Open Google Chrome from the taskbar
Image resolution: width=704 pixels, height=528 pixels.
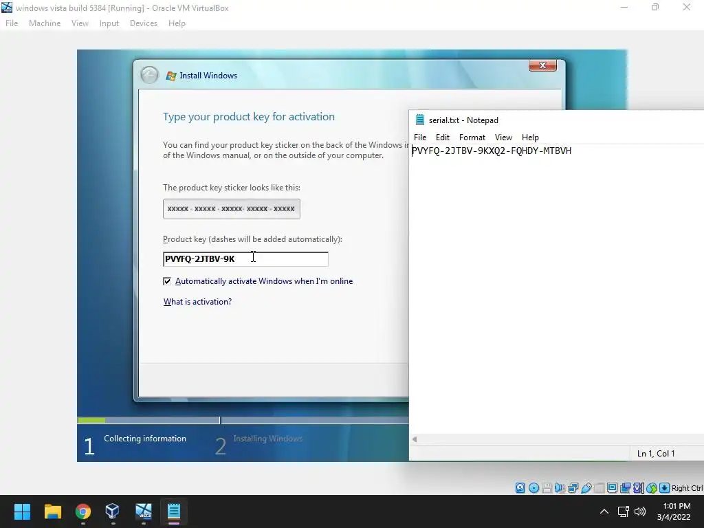(x=82, y=511)
